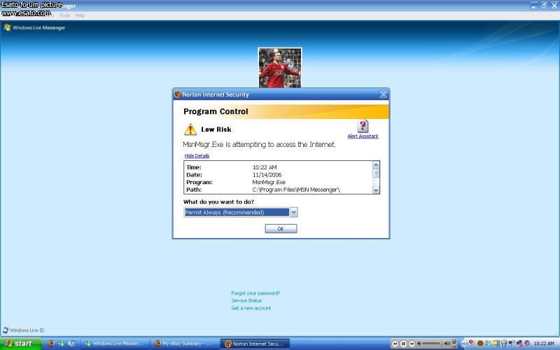Image resolution: width=560 pixels, height=350 pixels.
Task: Click the Windows Live Messenger butterfly logo
Action: click(7, 27)
